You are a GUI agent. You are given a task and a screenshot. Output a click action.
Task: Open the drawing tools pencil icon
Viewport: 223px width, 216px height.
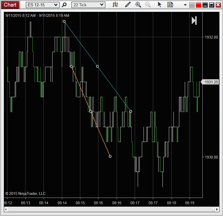(128, 5)
